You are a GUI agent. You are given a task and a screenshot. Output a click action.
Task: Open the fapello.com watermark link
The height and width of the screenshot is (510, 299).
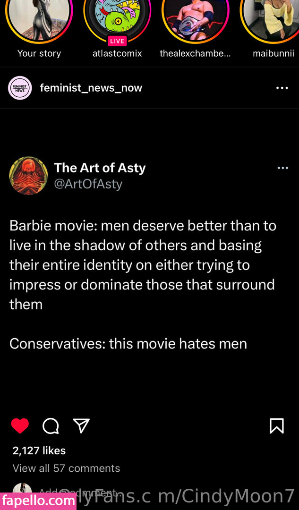[38, 501]
